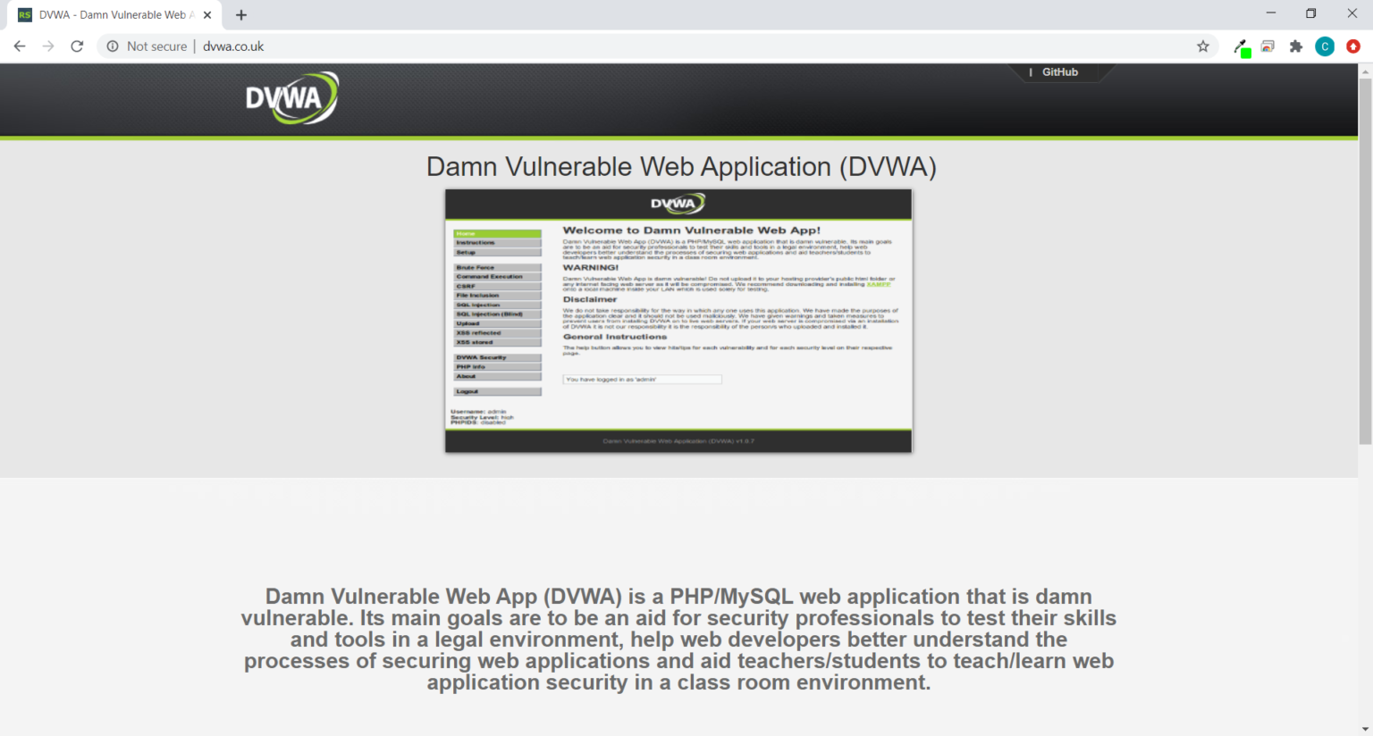This screenshot has width=1373, height=736.
Task: Open the GitHub link in the header
Action: pos(1060,71)
